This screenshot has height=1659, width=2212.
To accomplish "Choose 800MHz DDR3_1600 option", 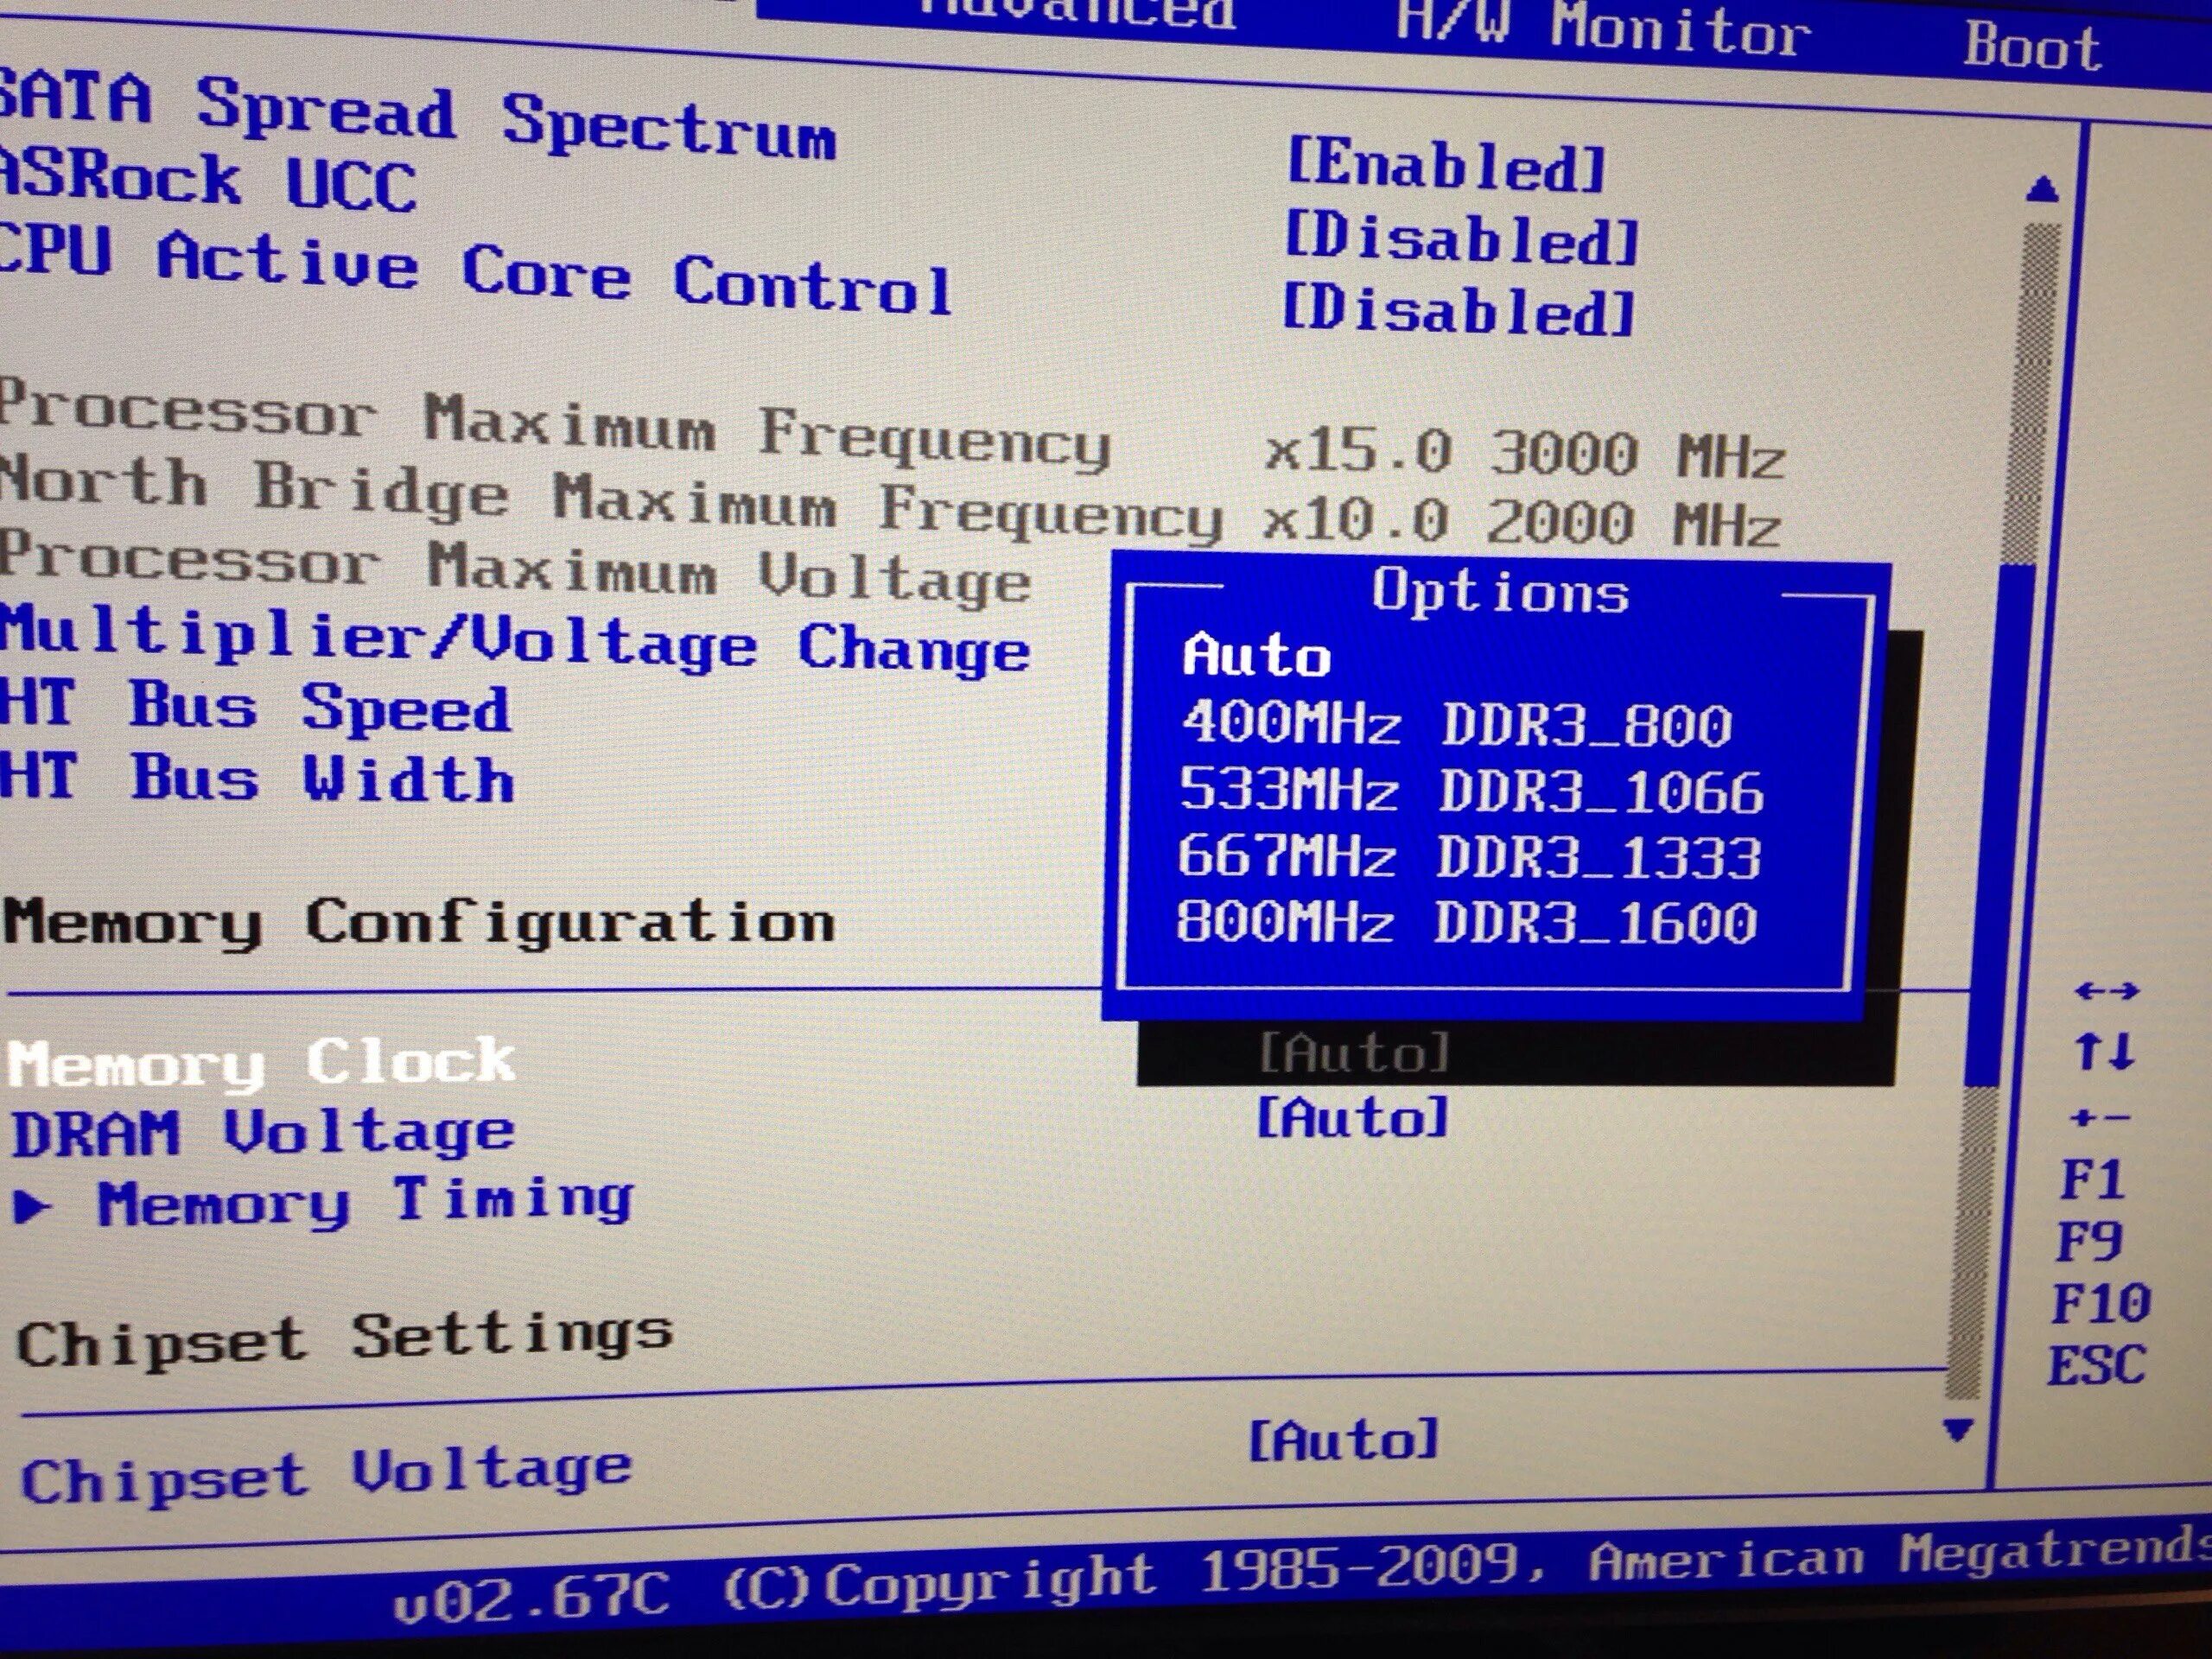I will pyautogui.click(x=1466, y=921).
